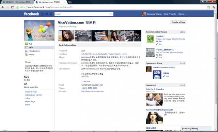Click the phone number link
Viewport: 218px width, 132px height.
[89, 88]
